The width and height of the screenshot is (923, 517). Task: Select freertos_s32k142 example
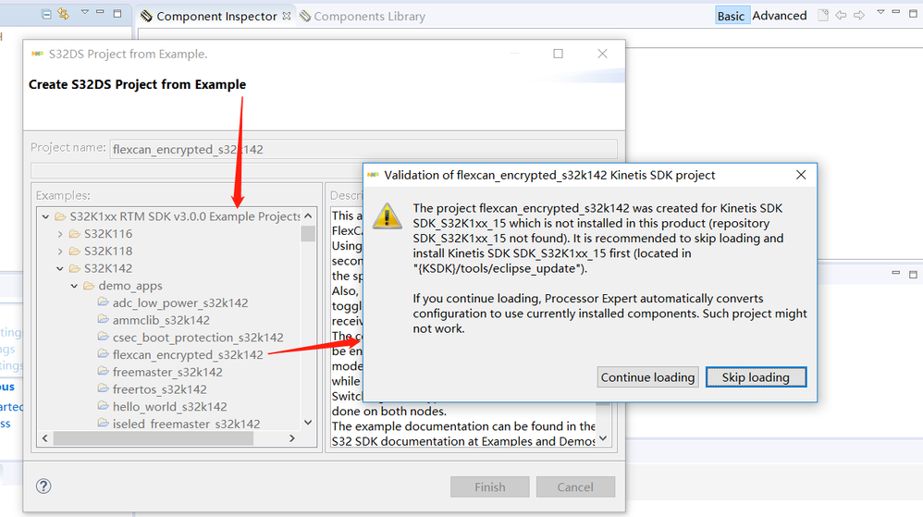click(x=159, y=389)
